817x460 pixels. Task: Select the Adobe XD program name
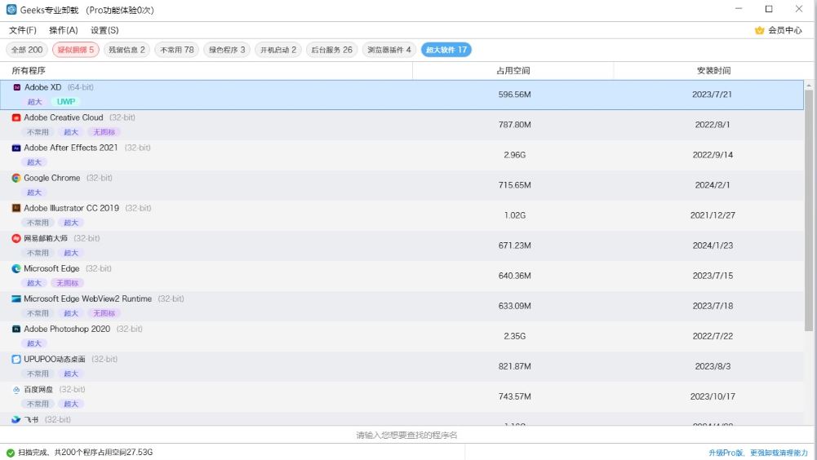point(42,87)
